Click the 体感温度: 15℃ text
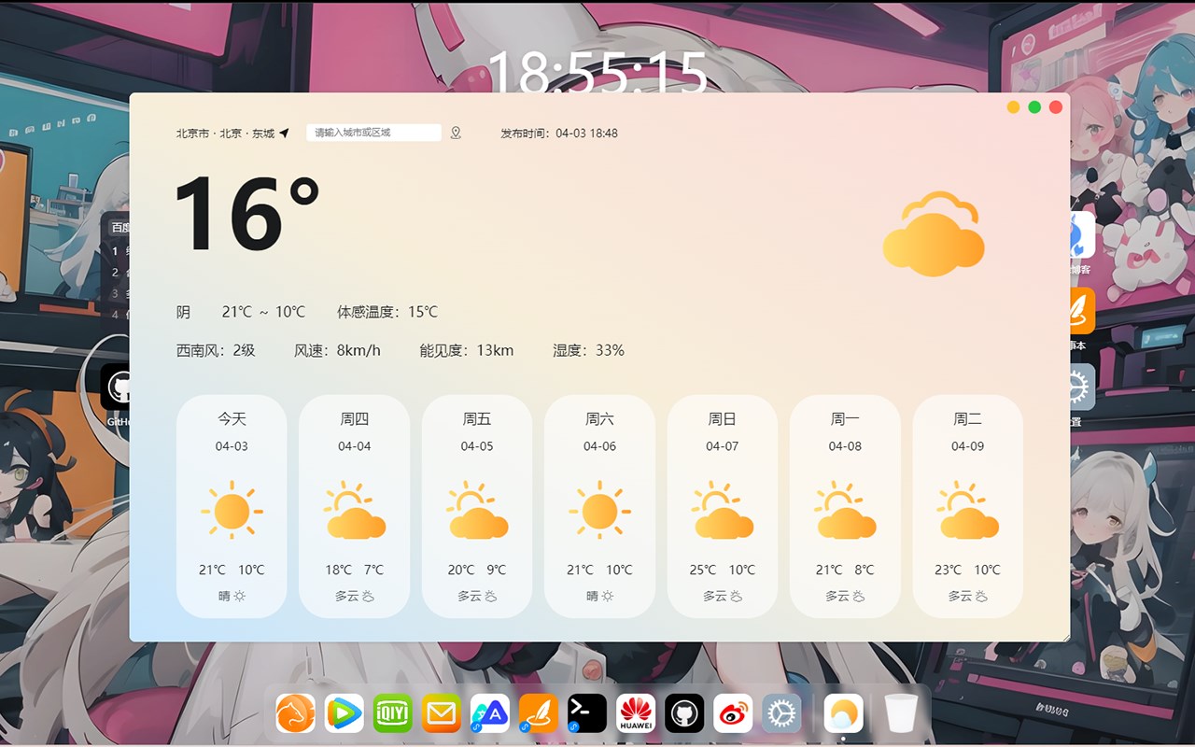The width and height of the screenshot is (1195, 747). [x=387, y=312]
